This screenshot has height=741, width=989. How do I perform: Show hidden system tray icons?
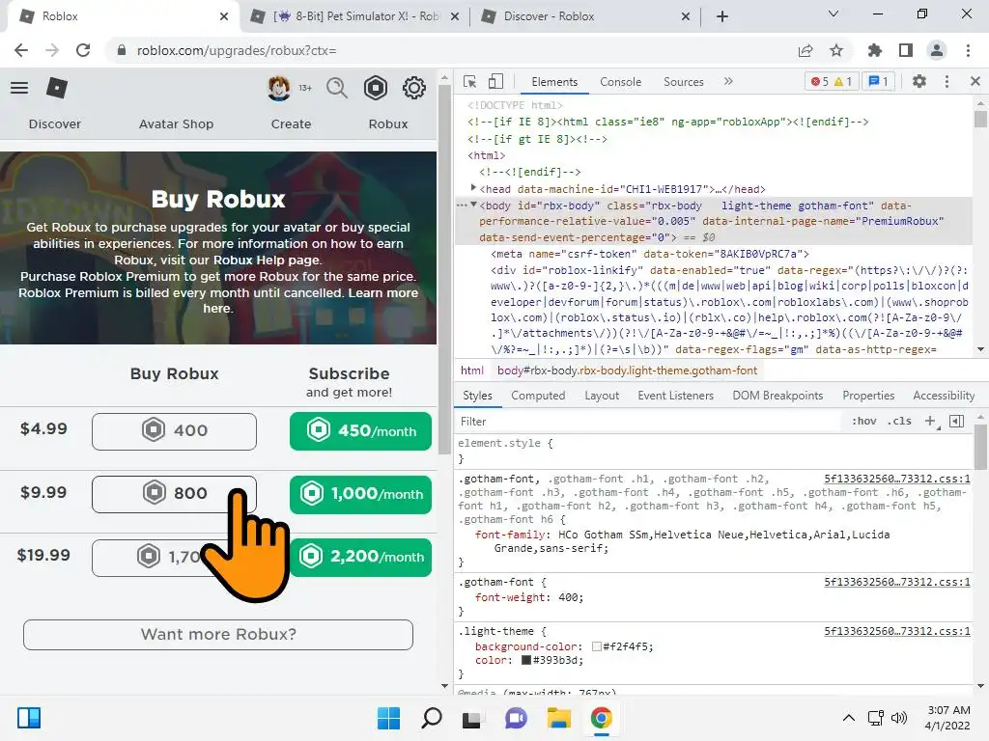tap(849, 718)
